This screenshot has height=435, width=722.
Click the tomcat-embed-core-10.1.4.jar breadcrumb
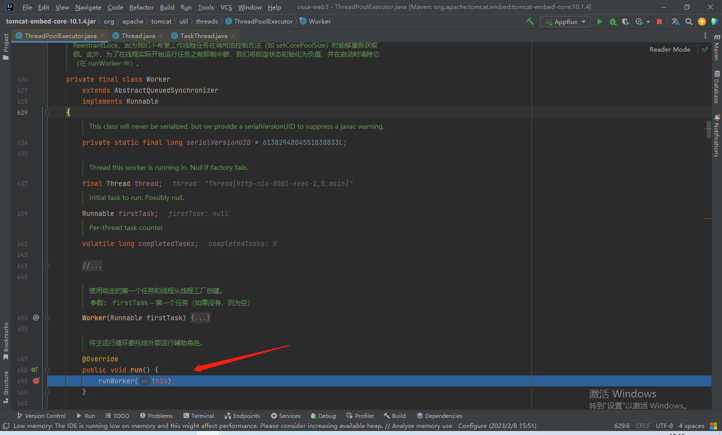pos(51,21)
